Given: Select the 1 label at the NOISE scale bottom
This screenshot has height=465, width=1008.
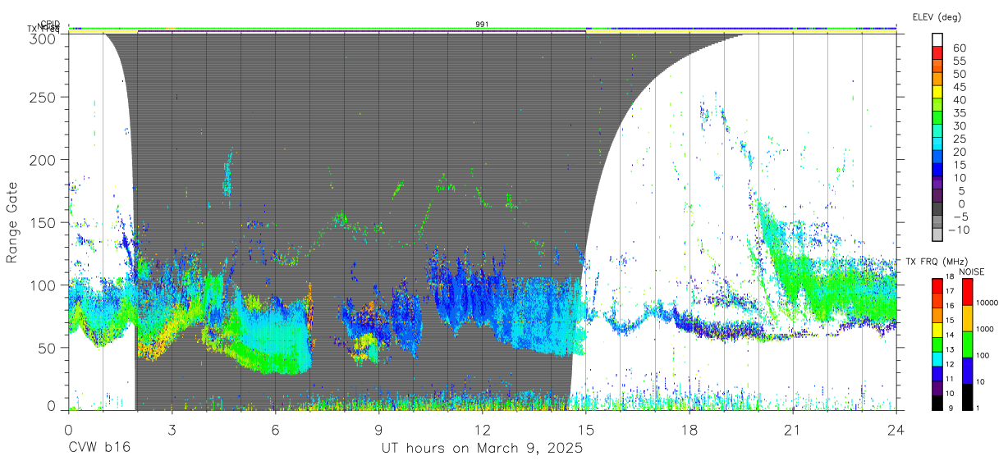Looking at the screenshot, I should pos(979,408).
